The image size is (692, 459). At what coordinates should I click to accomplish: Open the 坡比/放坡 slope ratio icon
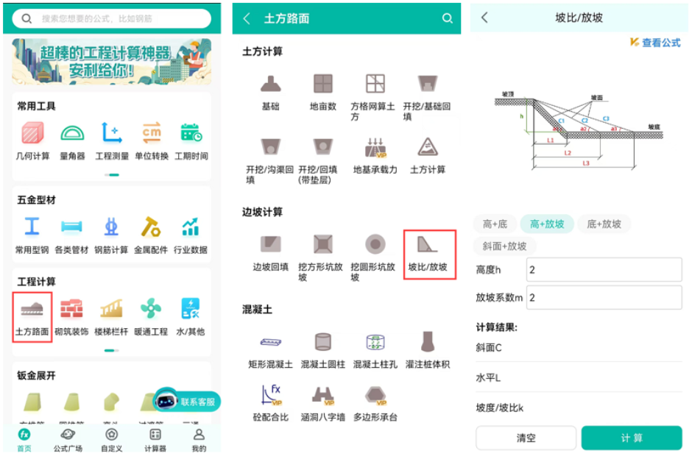coord(427,245)
